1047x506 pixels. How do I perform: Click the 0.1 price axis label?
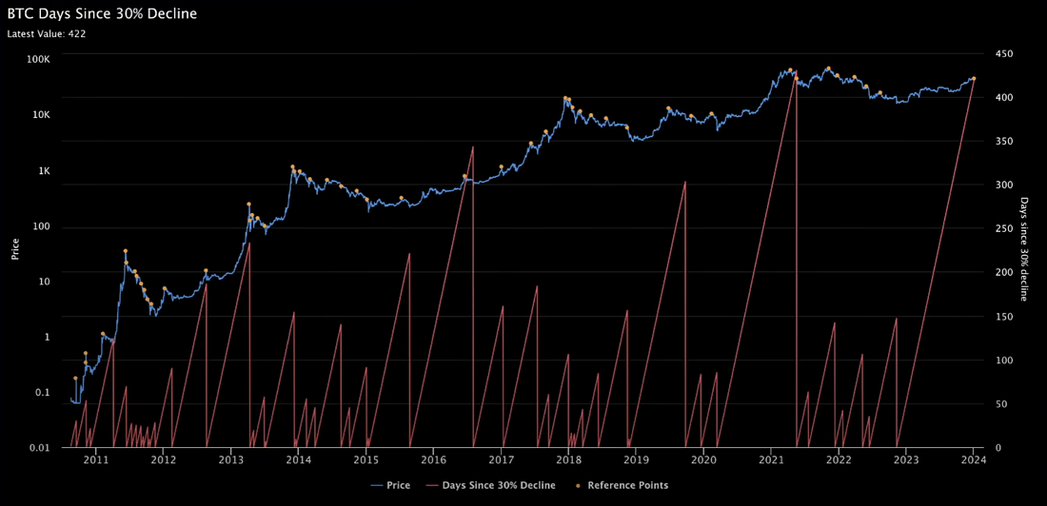(x=44, y=393)
